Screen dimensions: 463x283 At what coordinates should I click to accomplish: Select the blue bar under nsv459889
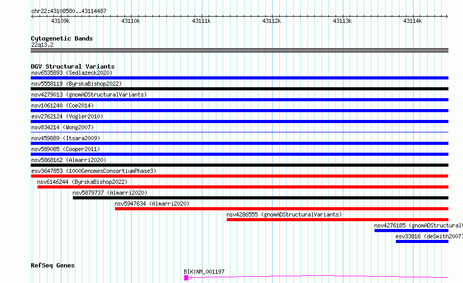click(x=239, y=143)
